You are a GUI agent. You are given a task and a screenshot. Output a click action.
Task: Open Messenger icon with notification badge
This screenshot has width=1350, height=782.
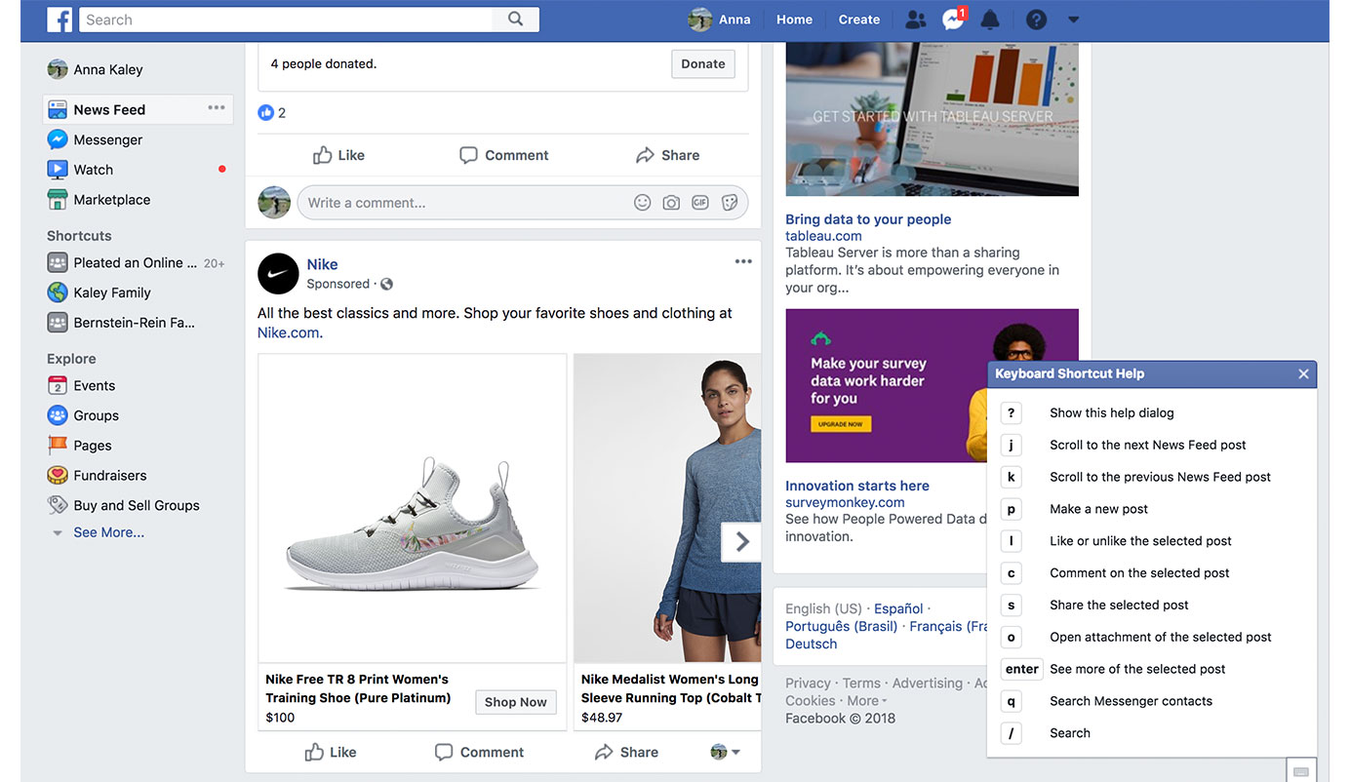954,19
